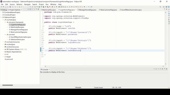
Task: Select MainScriptRun.java in Project Explorer
Action: 17,27
